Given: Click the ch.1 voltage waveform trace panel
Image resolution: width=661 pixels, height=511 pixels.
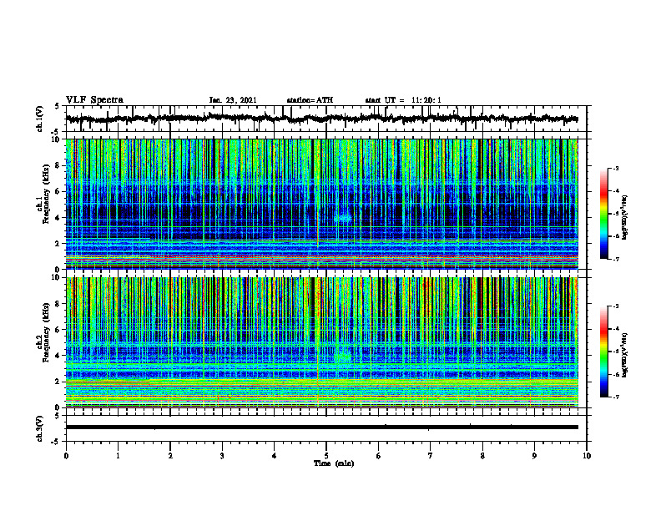Looking at the screenshot, I should (326, 119).
